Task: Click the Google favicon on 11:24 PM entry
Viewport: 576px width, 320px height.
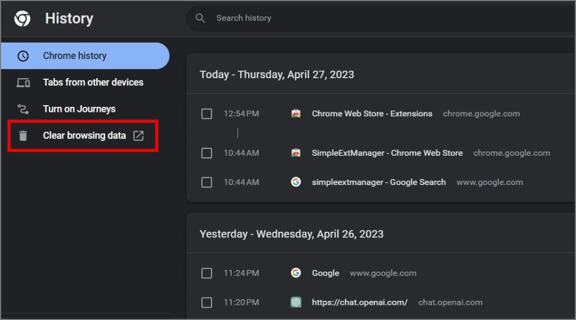Action: (296, 273)
